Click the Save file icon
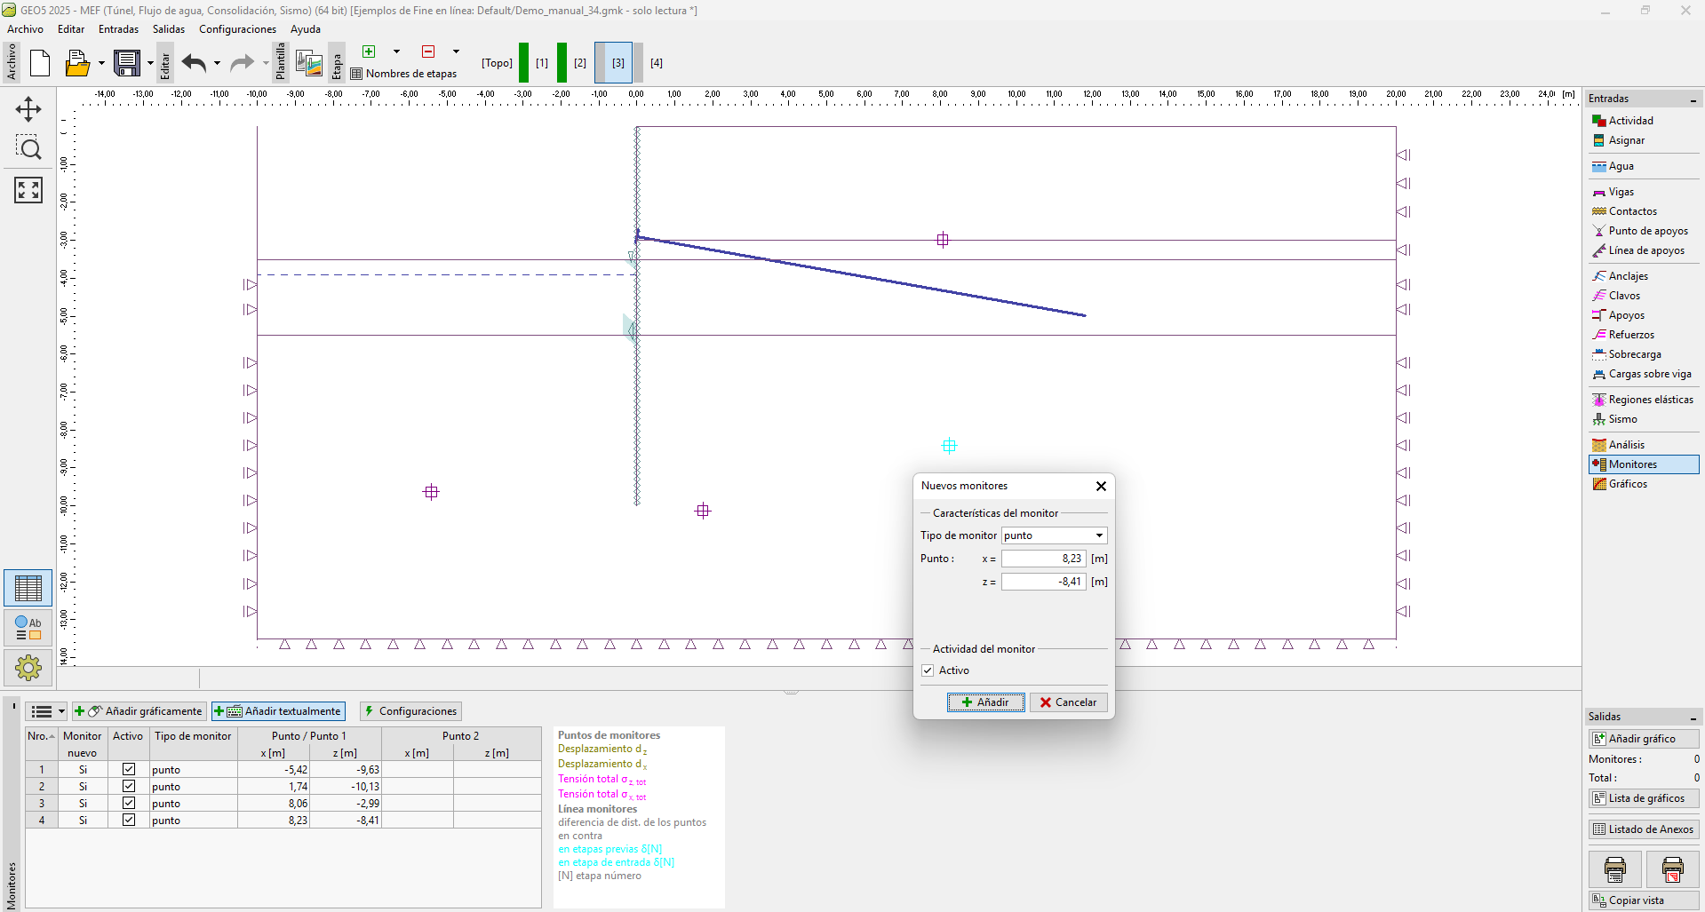The height and width of the screenshot is (912, 1705). coord(127,63)
